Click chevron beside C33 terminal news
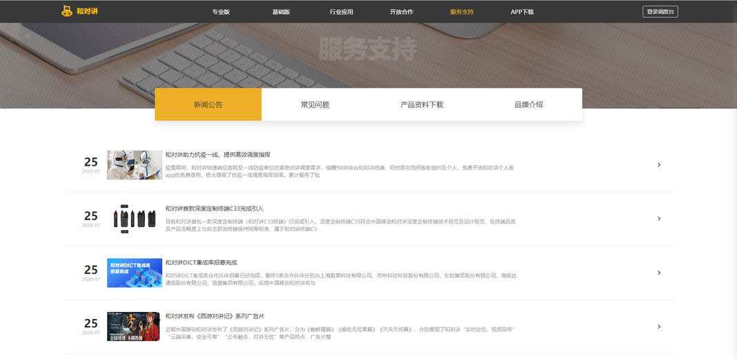 659,219
